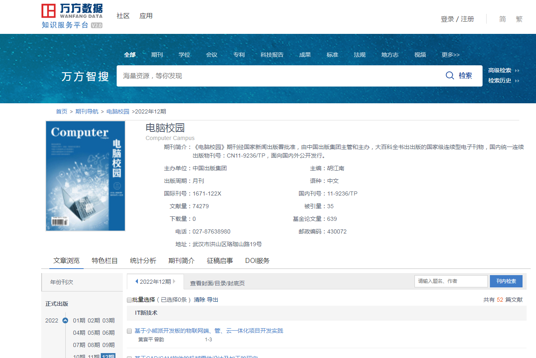536x358 pixels.
Task: Click 清除 to clear selection
Action: [199, 300]
